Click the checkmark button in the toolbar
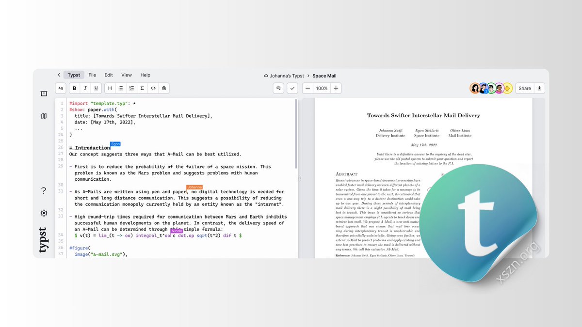 pyautogui.click(x=292, y=88)
